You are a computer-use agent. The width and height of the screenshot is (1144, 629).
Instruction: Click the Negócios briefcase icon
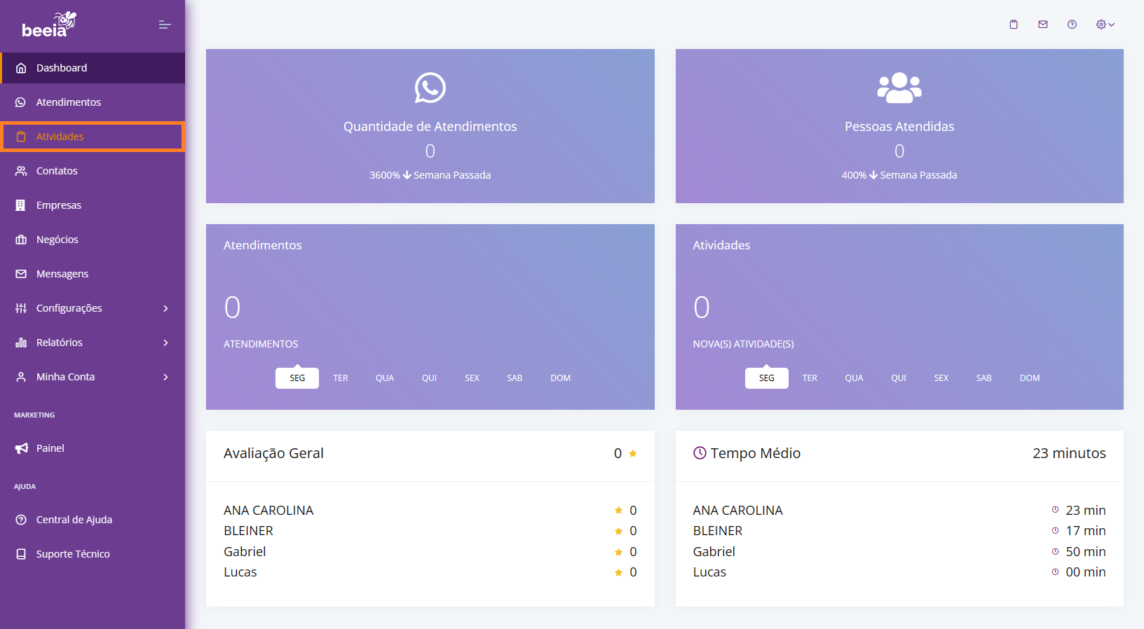pos(21,240)
